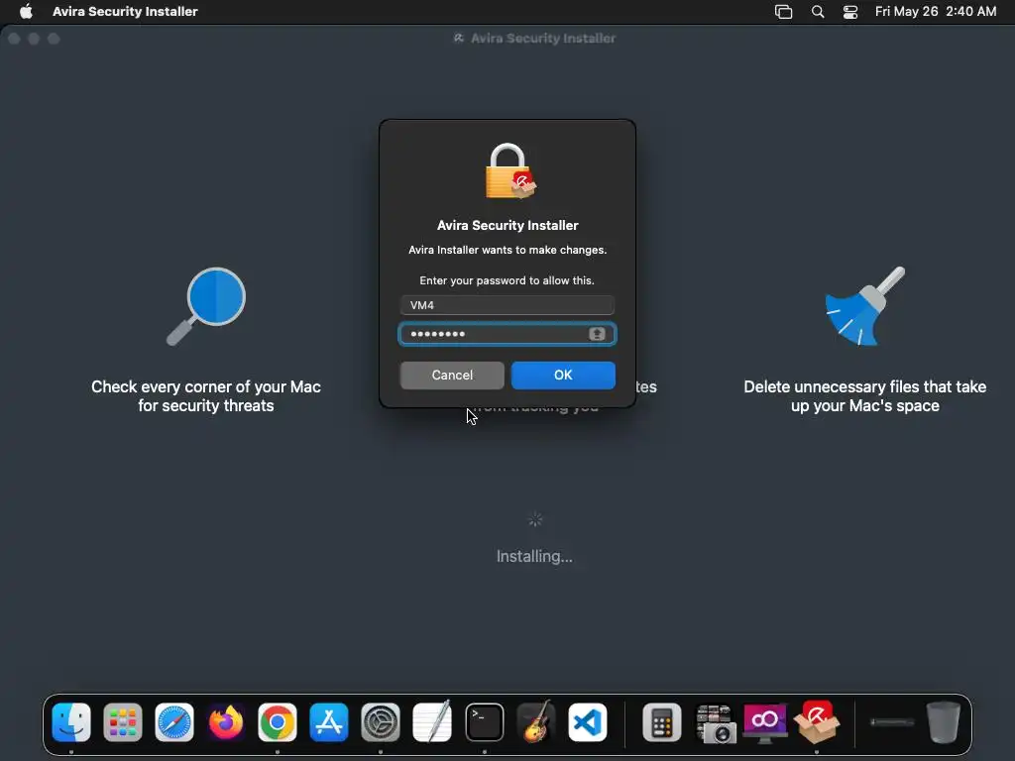Screen dimensions: 1015x761
Task: Open Terminal from the Dock
Action: pyautogui.click(x=484, y=722)
